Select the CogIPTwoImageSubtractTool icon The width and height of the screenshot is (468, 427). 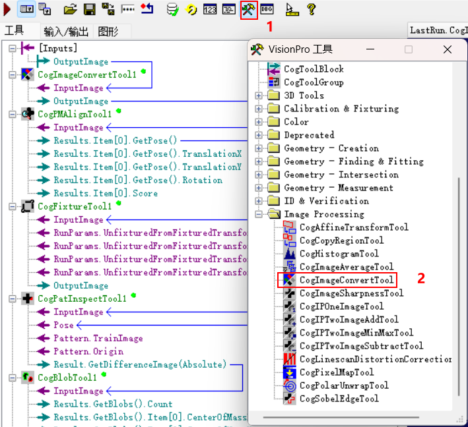click(290, 346)
